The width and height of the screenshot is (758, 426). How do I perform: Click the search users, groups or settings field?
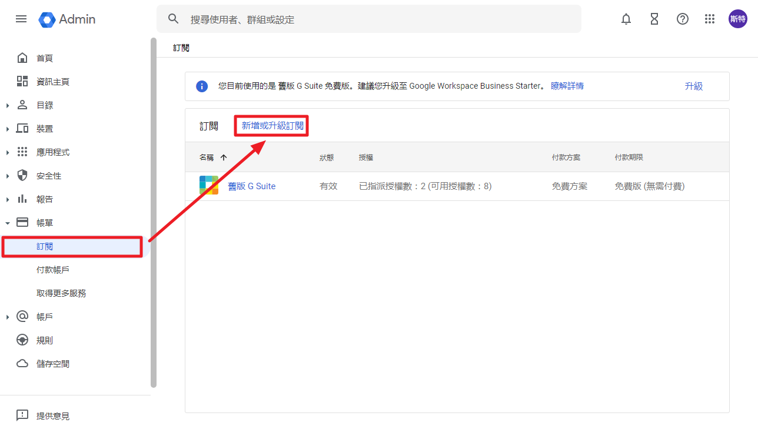[369, 19]
